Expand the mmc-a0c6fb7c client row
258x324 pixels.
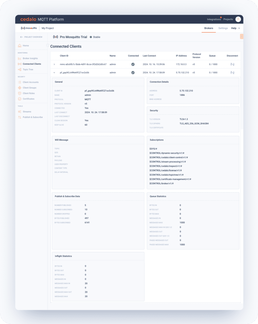pyautogui.click(x=54, y=64)
